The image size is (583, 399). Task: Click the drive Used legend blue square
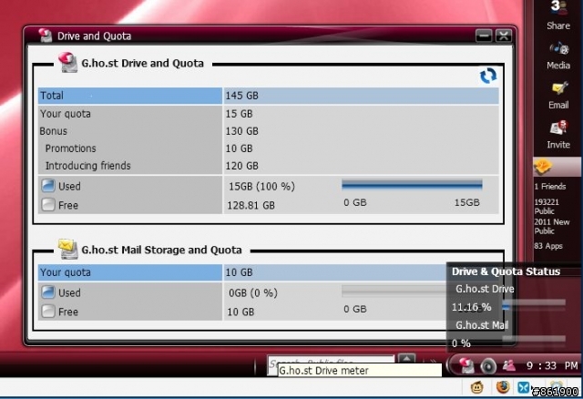tap(48, 186)
